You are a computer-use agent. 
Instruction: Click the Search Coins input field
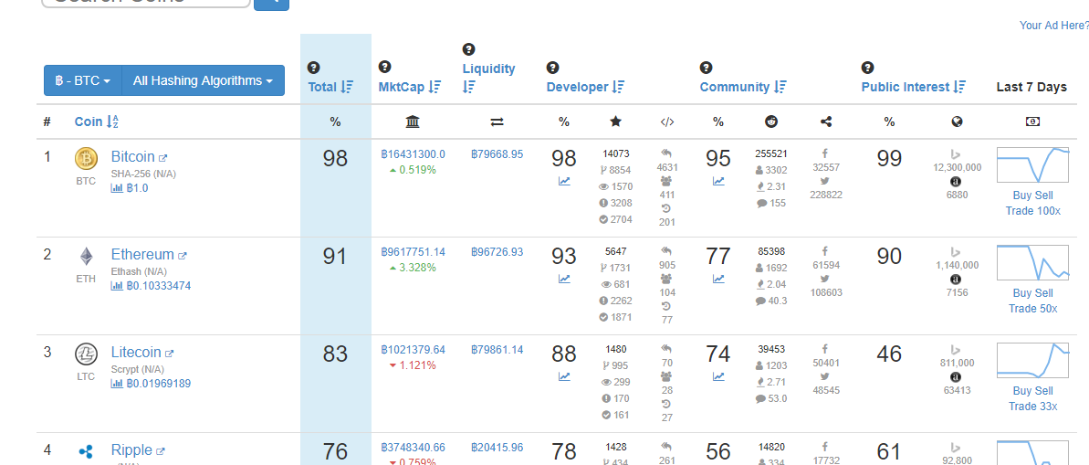point(146,3)
